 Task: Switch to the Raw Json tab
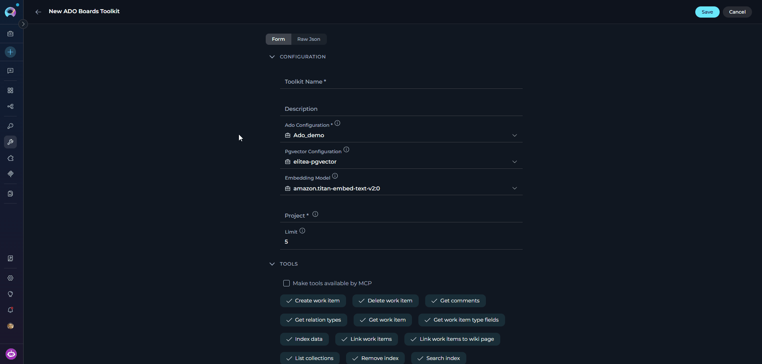click(x=309, y=39)
